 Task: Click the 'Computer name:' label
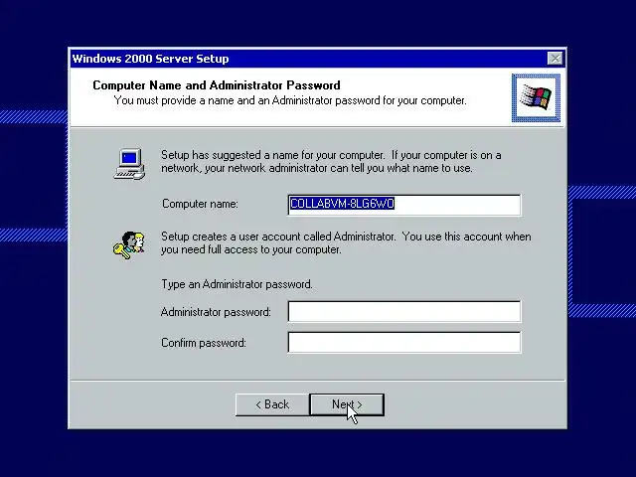click(200, 204)
